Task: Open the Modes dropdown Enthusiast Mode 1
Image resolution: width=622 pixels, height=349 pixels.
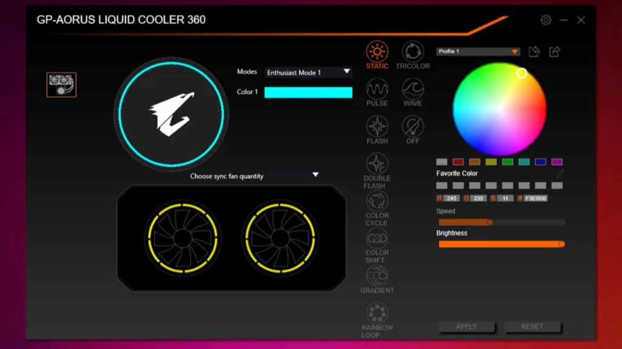Action: pyautogui.click(x=308, y=72)
